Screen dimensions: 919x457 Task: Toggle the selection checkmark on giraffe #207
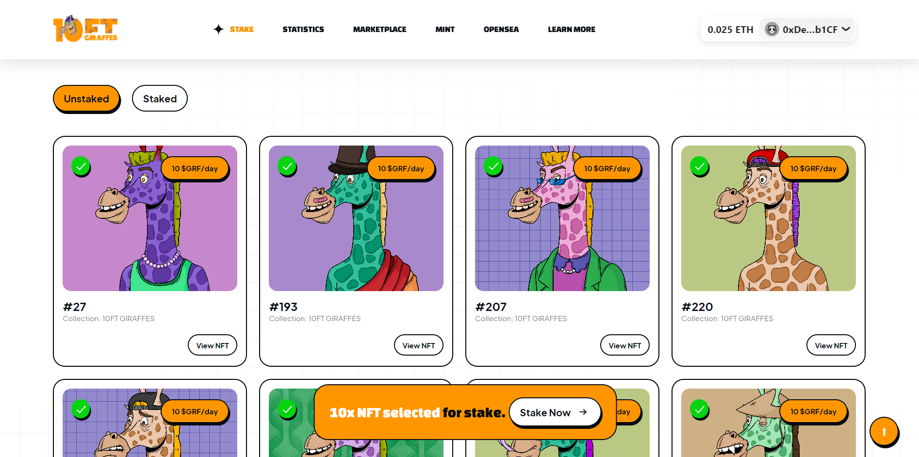[x=493, y=166]
